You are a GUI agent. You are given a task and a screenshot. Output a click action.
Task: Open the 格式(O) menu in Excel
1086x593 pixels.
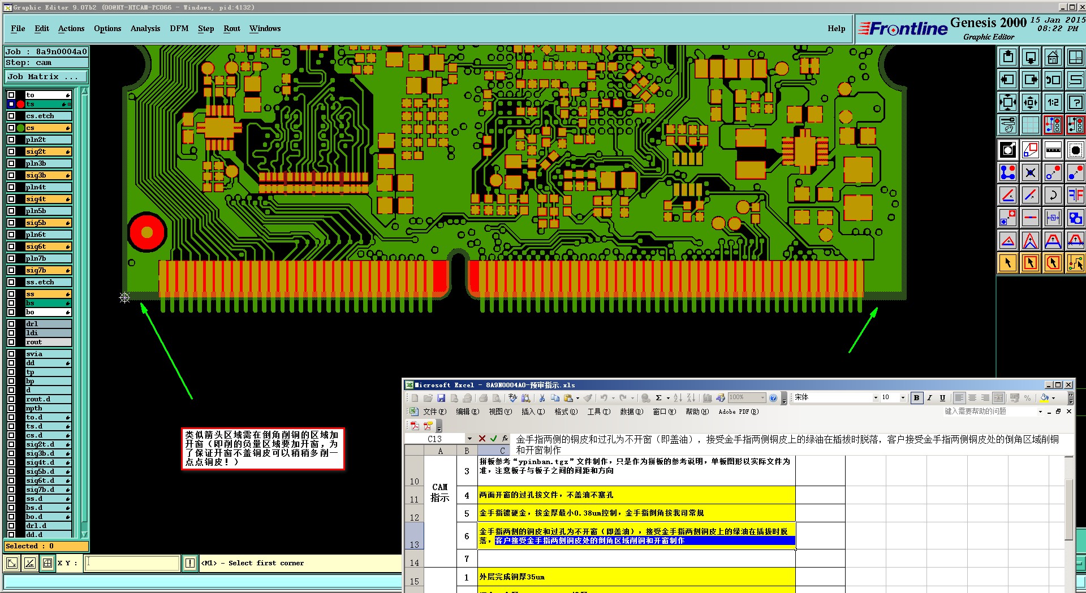(x=566, y=412)
